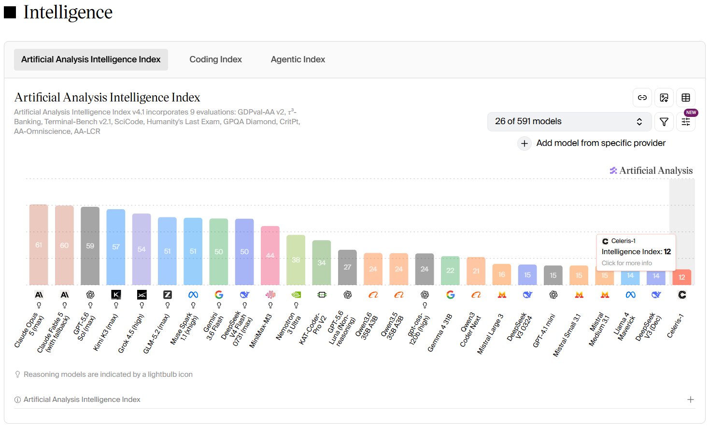Viewport: 709px width, 429px height.
Task: Click the xAI logo for Grok 4.5
Action: (x=142, y=295)
